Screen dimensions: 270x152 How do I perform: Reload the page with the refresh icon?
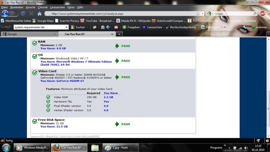point(23,13)
